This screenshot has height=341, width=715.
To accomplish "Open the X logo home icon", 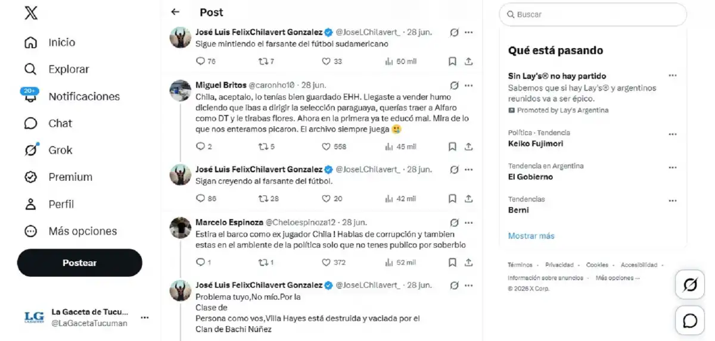I will click(31, 12).
